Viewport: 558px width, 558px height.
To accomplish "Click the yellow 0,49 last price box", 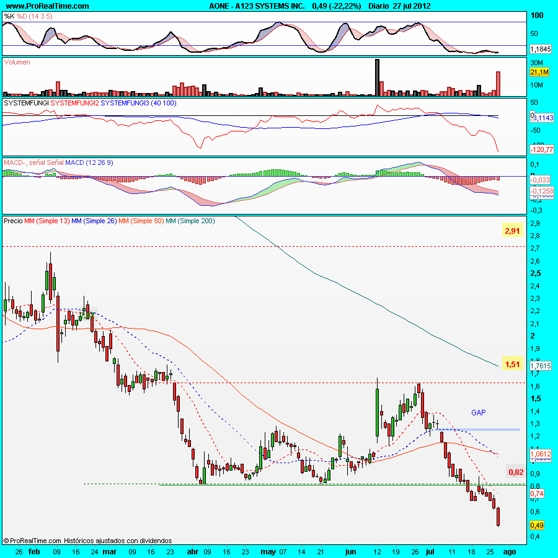I will 537,525.
